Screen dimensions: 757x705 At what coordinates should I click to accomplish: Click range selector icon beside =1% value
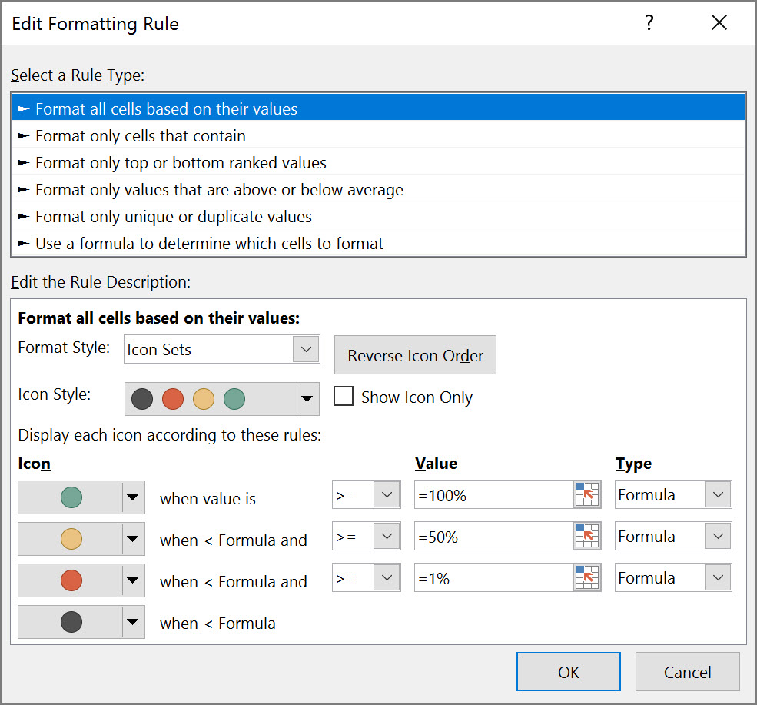tap(586, 578)
